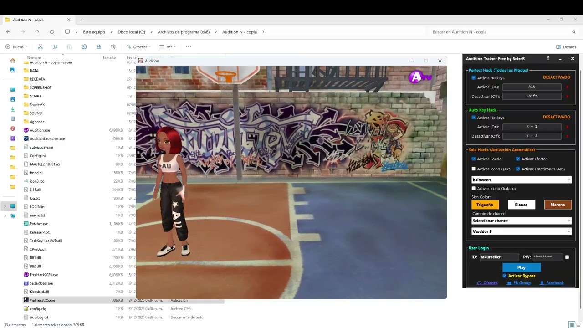Open the Discord link
583x328 pixels.
coord(487,283)
